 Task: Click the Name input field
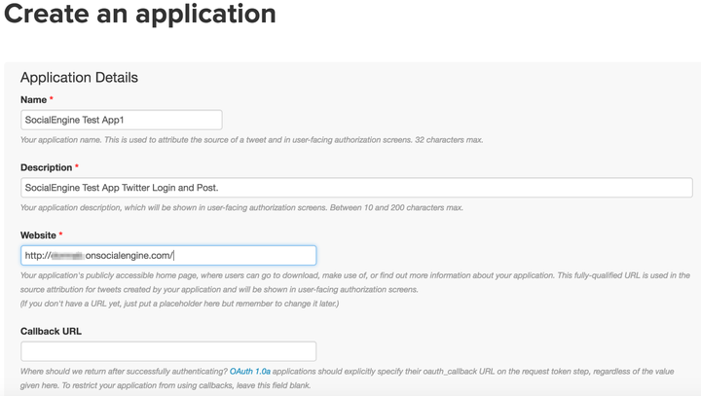(121, 120)
